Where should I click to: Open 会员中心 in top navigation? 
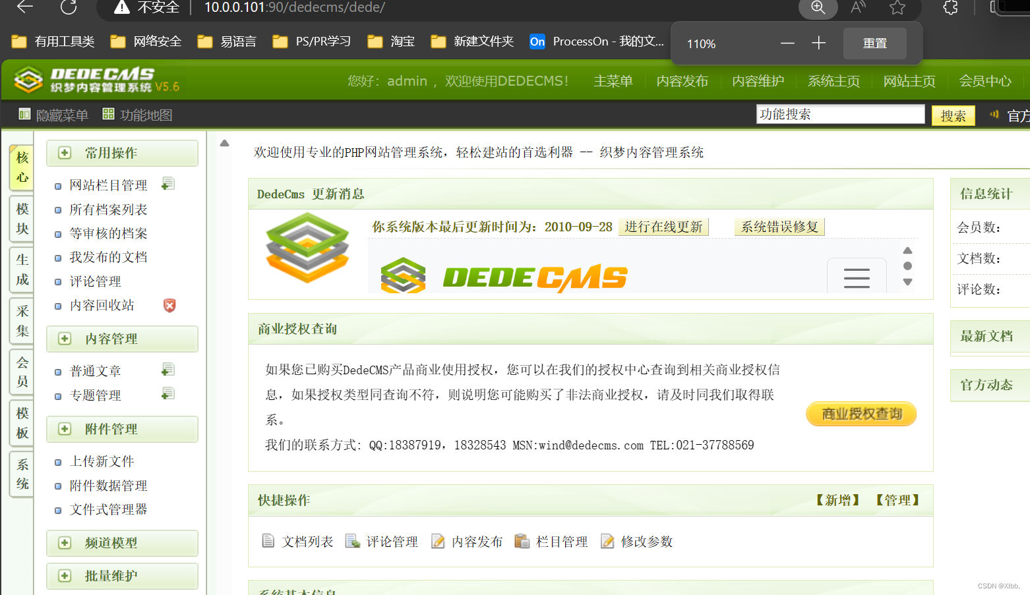[x=985, y=81]
